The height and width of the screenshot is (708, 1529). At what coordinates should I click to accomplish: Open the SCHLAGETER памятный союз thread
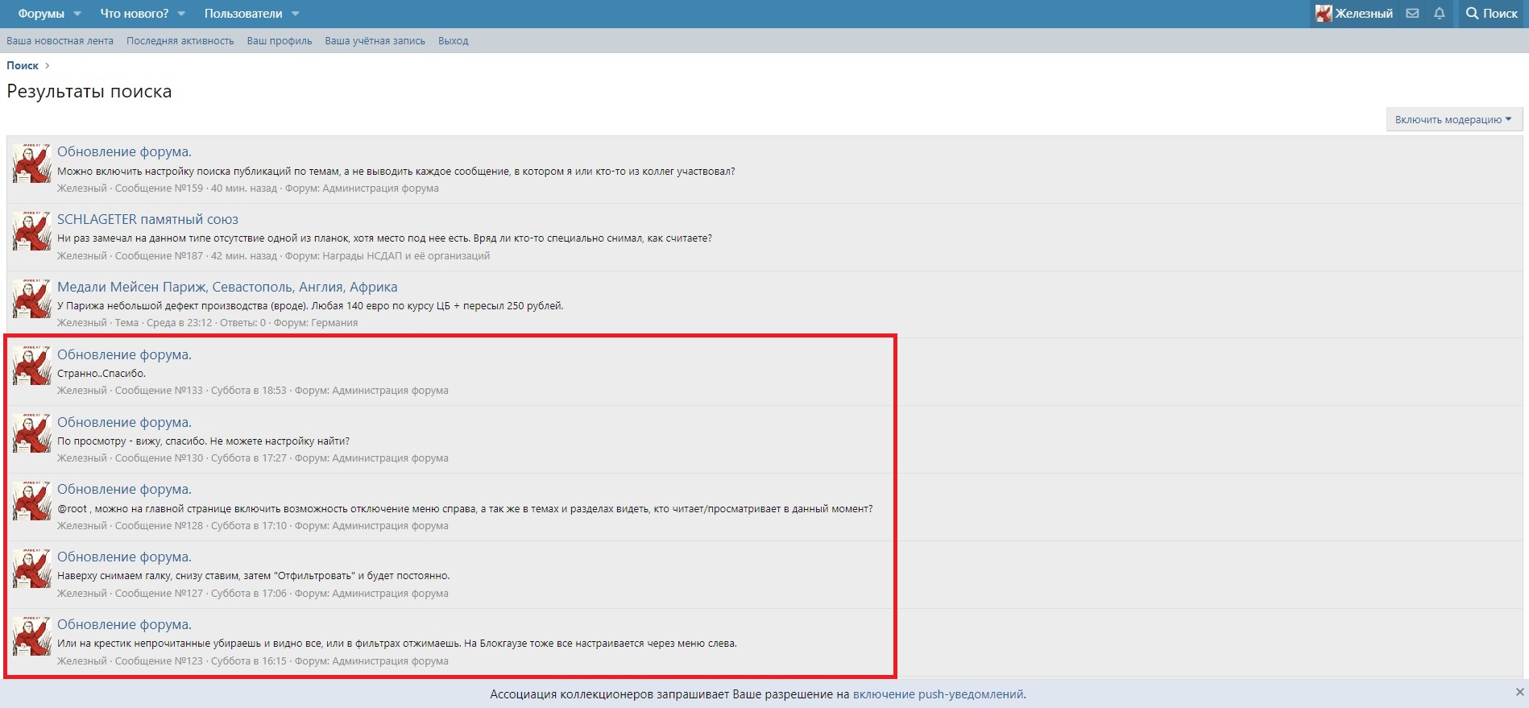(x=147, y=219)
